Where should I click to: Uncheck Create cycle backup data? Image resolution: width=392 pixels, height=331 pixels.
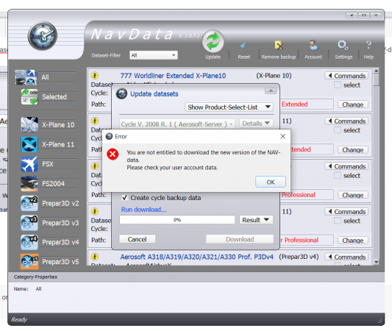pyautogui.click(x=124, y=198)
